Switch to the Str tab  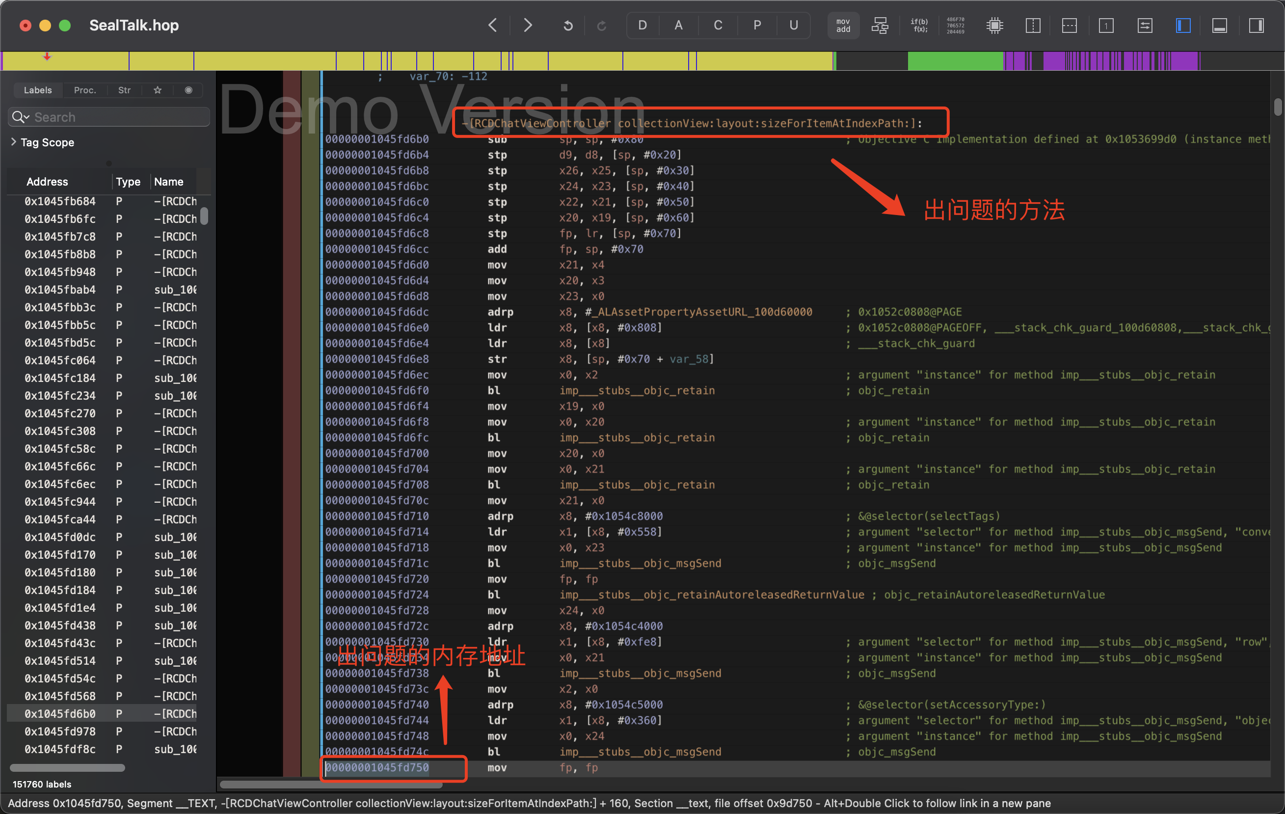click(x=124, y=90)
